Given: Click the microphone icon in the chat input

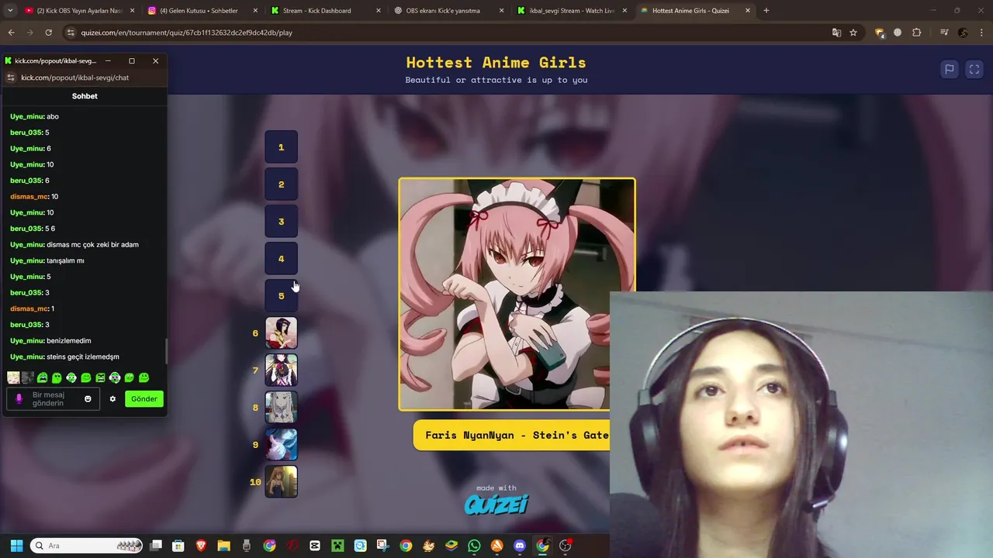Looking at the screenshot, I should pyautogui.click(x=19, y=399).
